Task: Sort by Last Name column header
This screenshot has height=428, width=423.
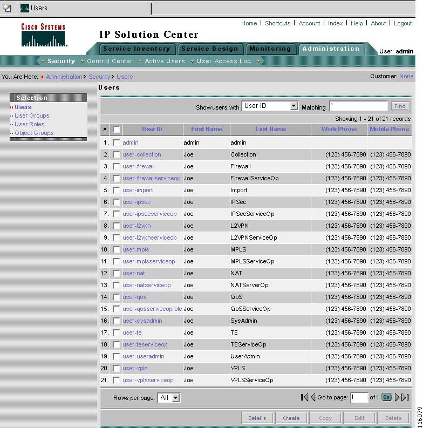Action: (x=270, y=129)
